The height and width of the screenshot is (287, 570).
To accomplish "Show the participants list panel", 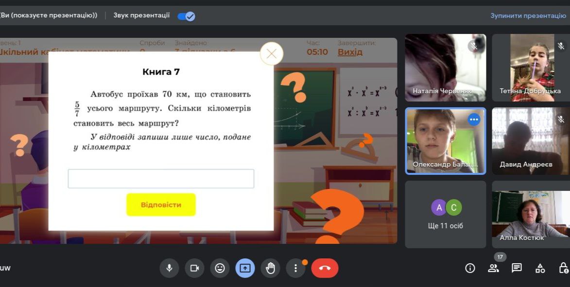I will (493, 268).
